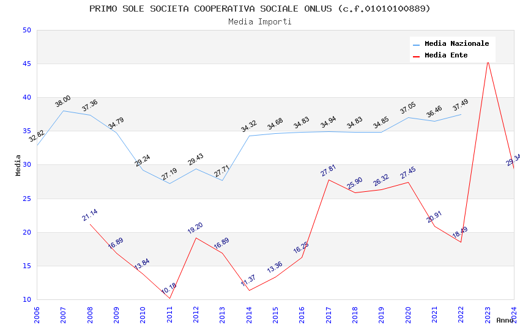This screenshot has width=520, height=336.
Task: Click the 25 y-axis tick label
Action: (27, 199)
